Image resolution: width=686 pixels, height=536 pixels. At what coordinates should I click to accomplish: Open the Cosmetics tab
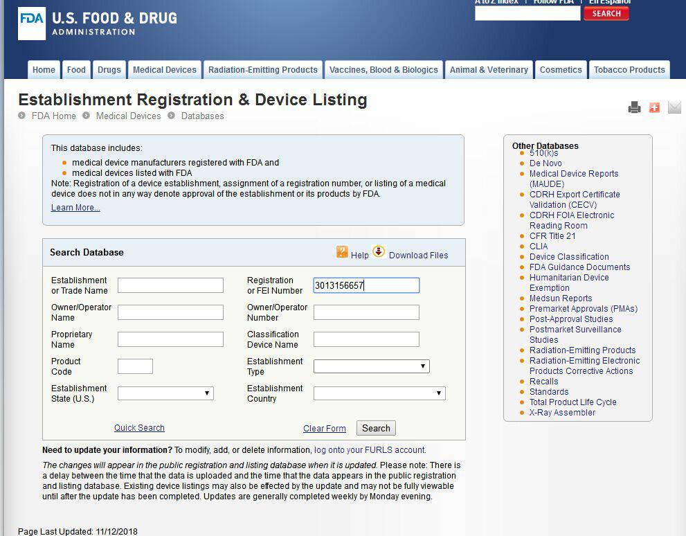tap(561, 70)
